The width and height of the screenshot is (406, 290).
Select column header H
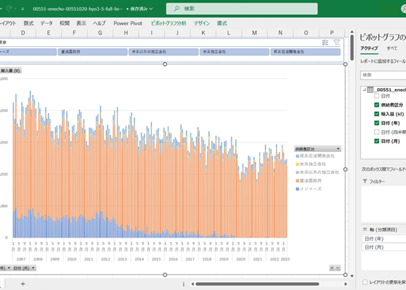point(126,33)
